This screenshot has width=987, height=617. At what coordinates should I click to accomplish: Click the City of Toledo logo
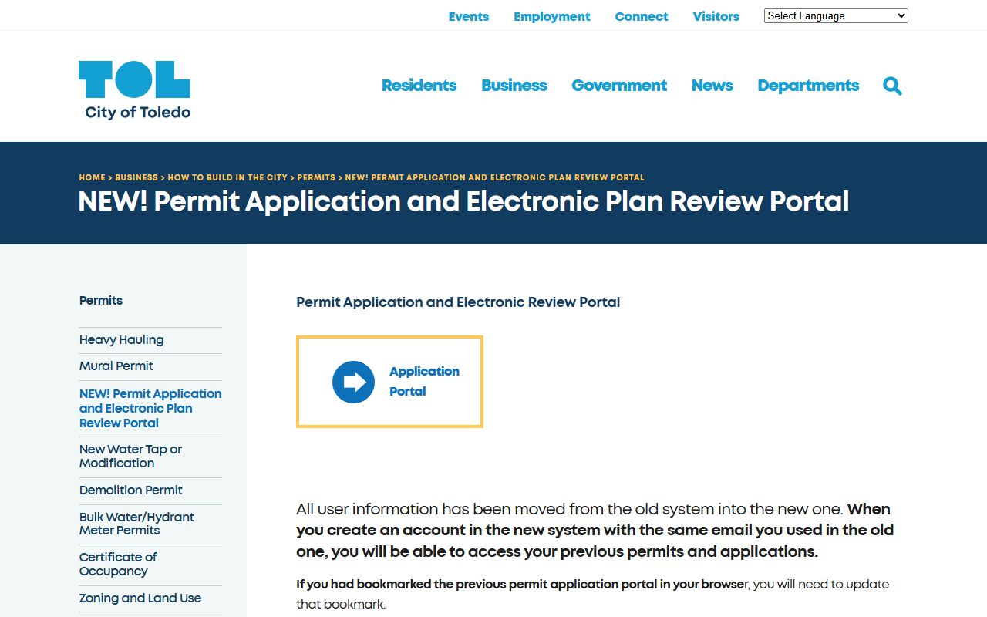(134, 90)
